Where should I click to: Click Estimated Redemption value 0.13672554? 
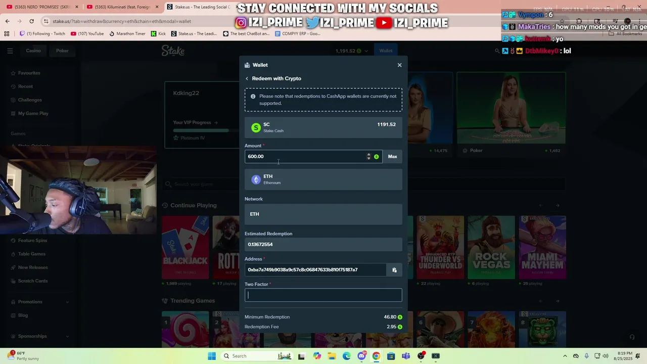260,245
